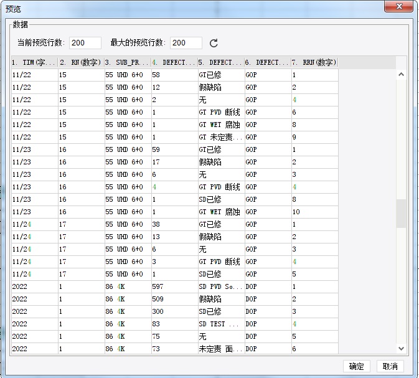Close the 预览 dialog window
419x378 pixels.
pyautogui.click(x=398, y=6)
